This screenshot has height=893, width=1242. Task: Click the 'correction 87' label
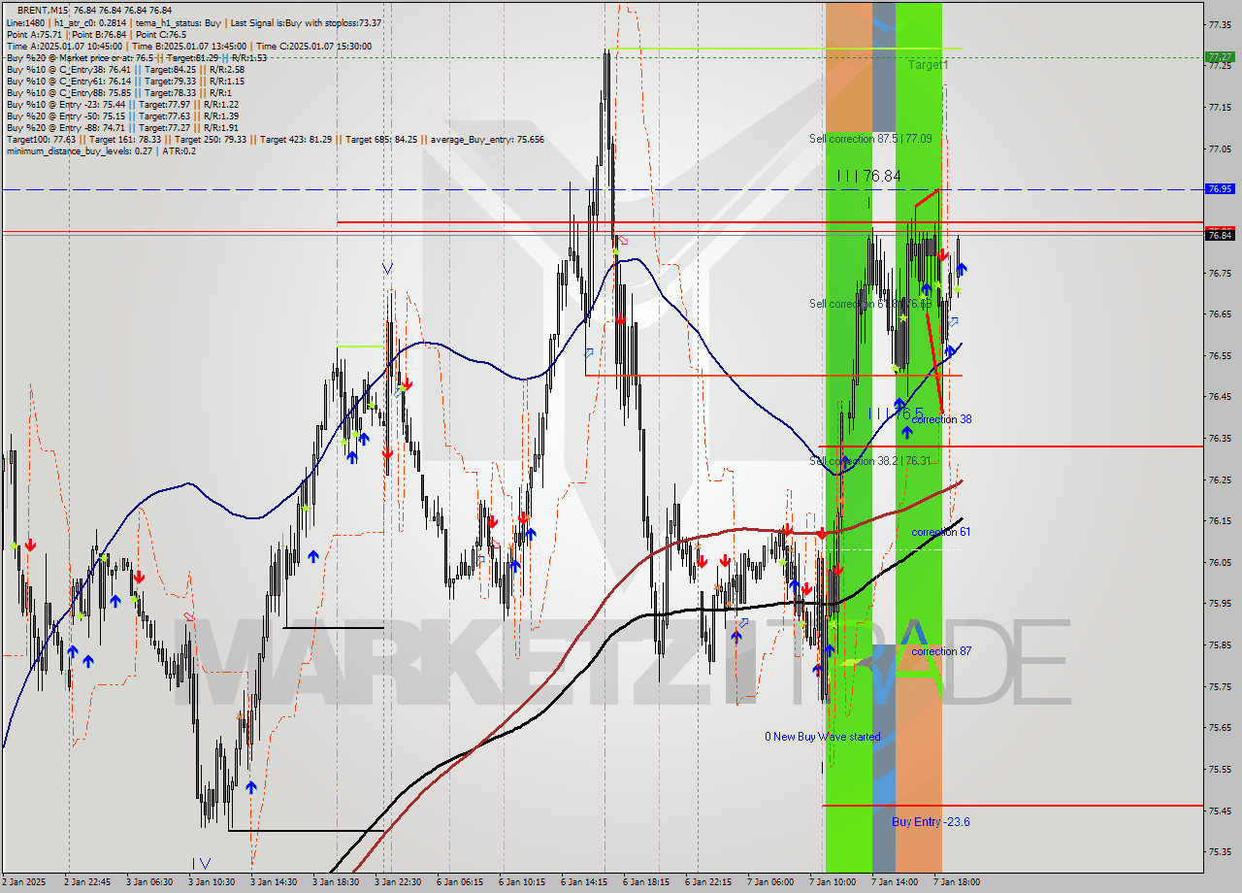pyautogui.click(x=941, y=651)
